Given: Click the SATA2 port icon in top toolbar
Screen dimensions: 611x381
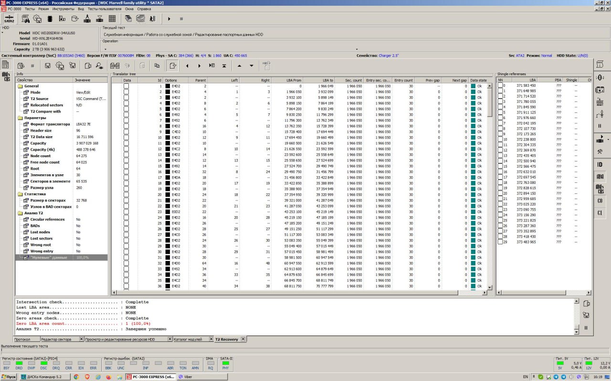Looking at the screenshot, I should click(x=9, y=19).
